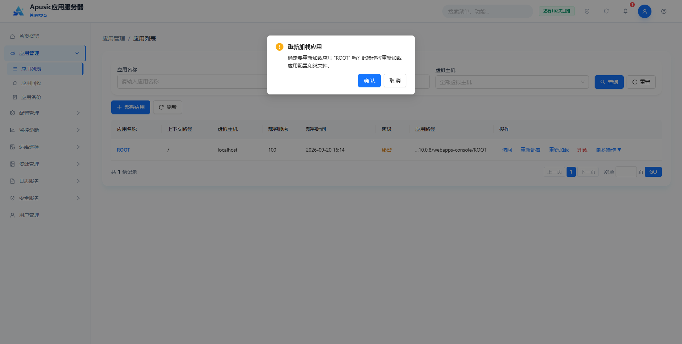The width and height of the screenshot is (682, 344).
Task: Click the 部署应用 button
Action: (131, 107)
